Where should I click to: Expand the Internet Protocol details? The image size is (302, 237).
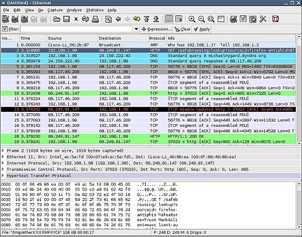point(3,163)
